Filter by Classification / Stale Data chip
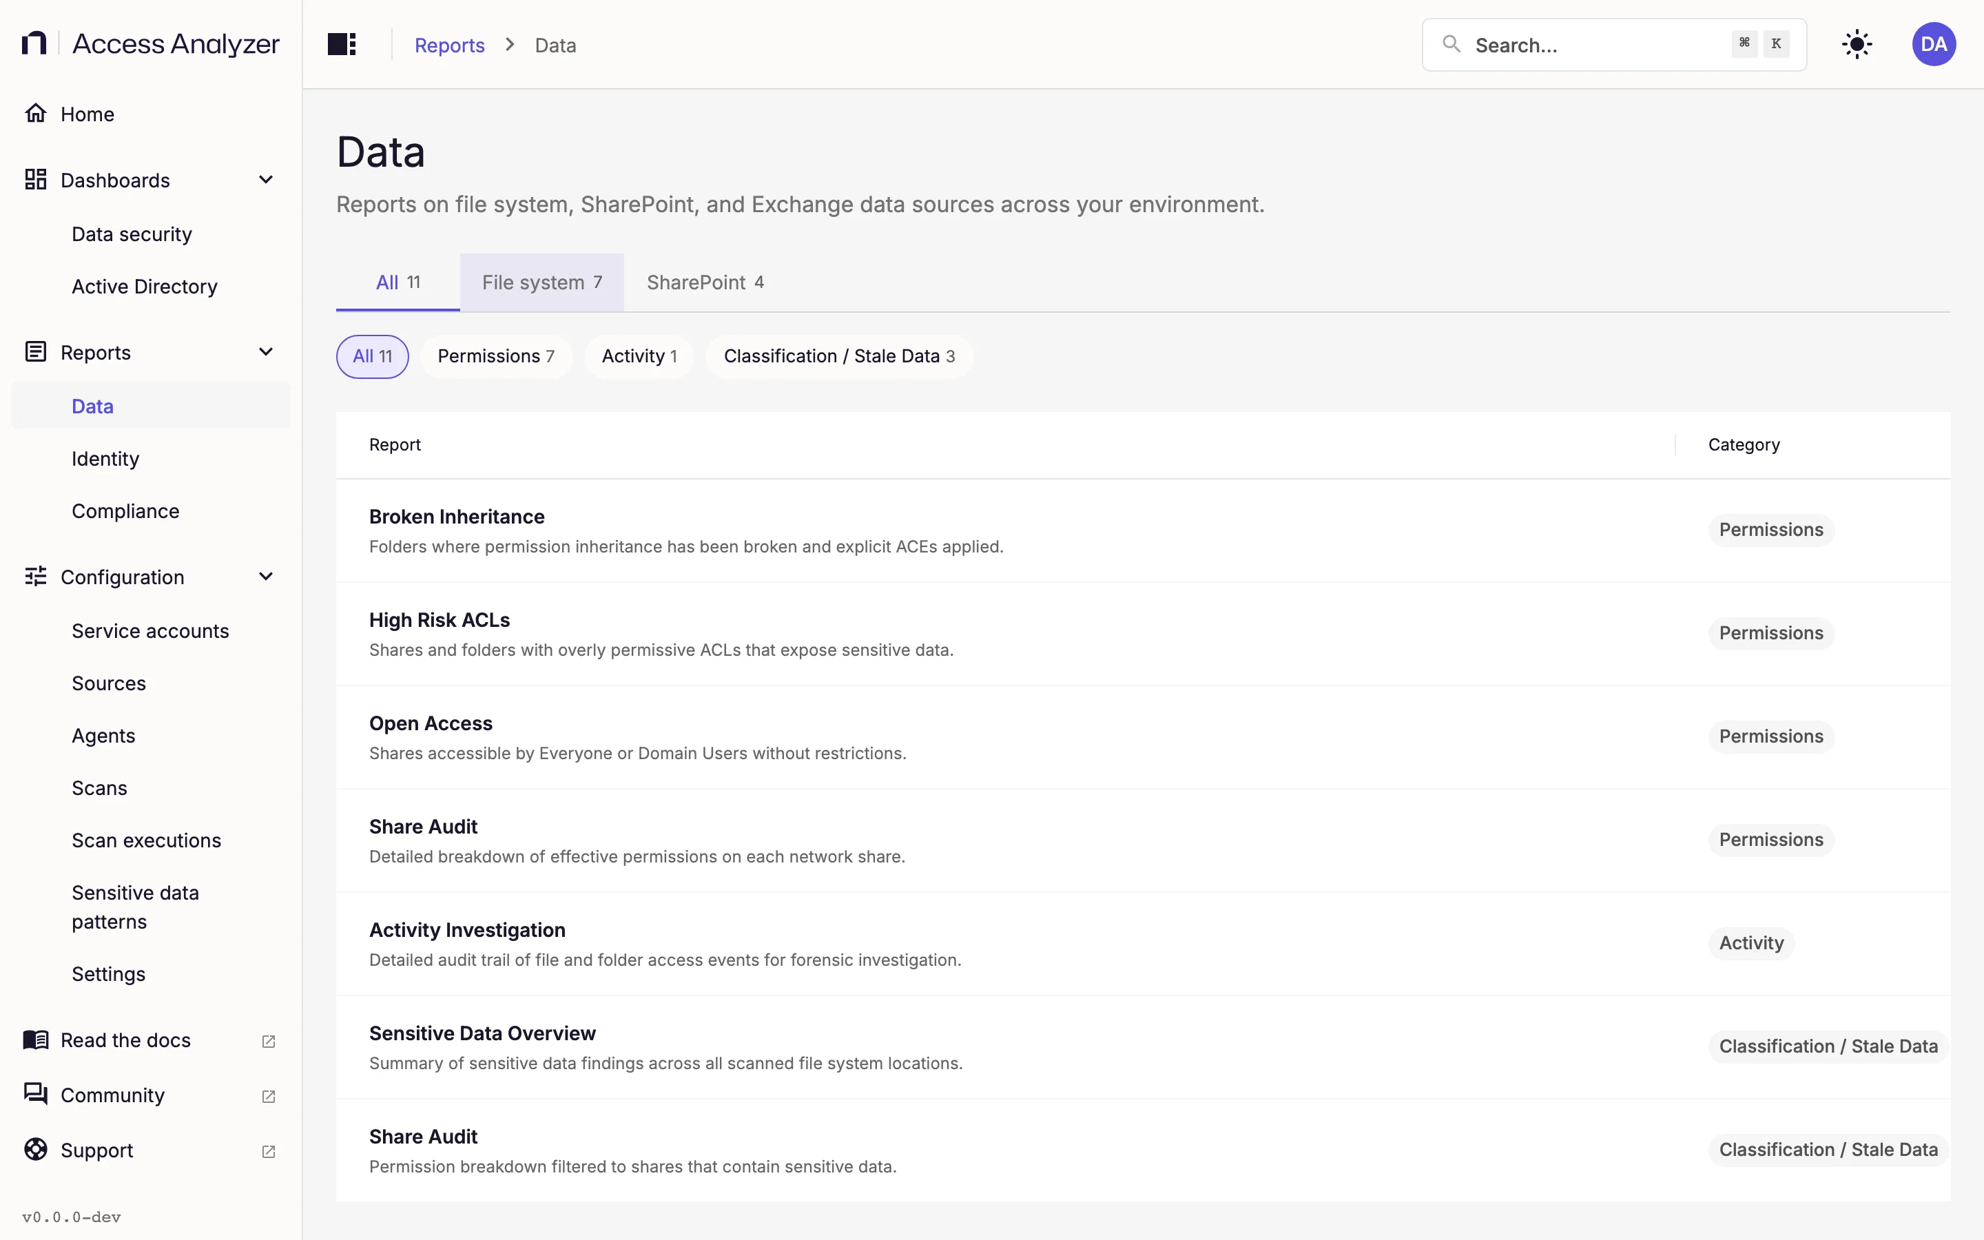The height and width of the screenshot is (1240, 1984). (840, 356)
